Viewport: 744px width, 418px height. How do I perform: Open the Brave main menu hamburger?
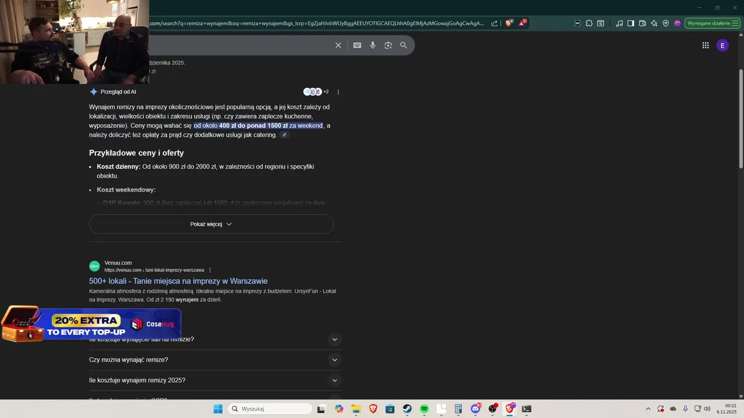[736, 23]
